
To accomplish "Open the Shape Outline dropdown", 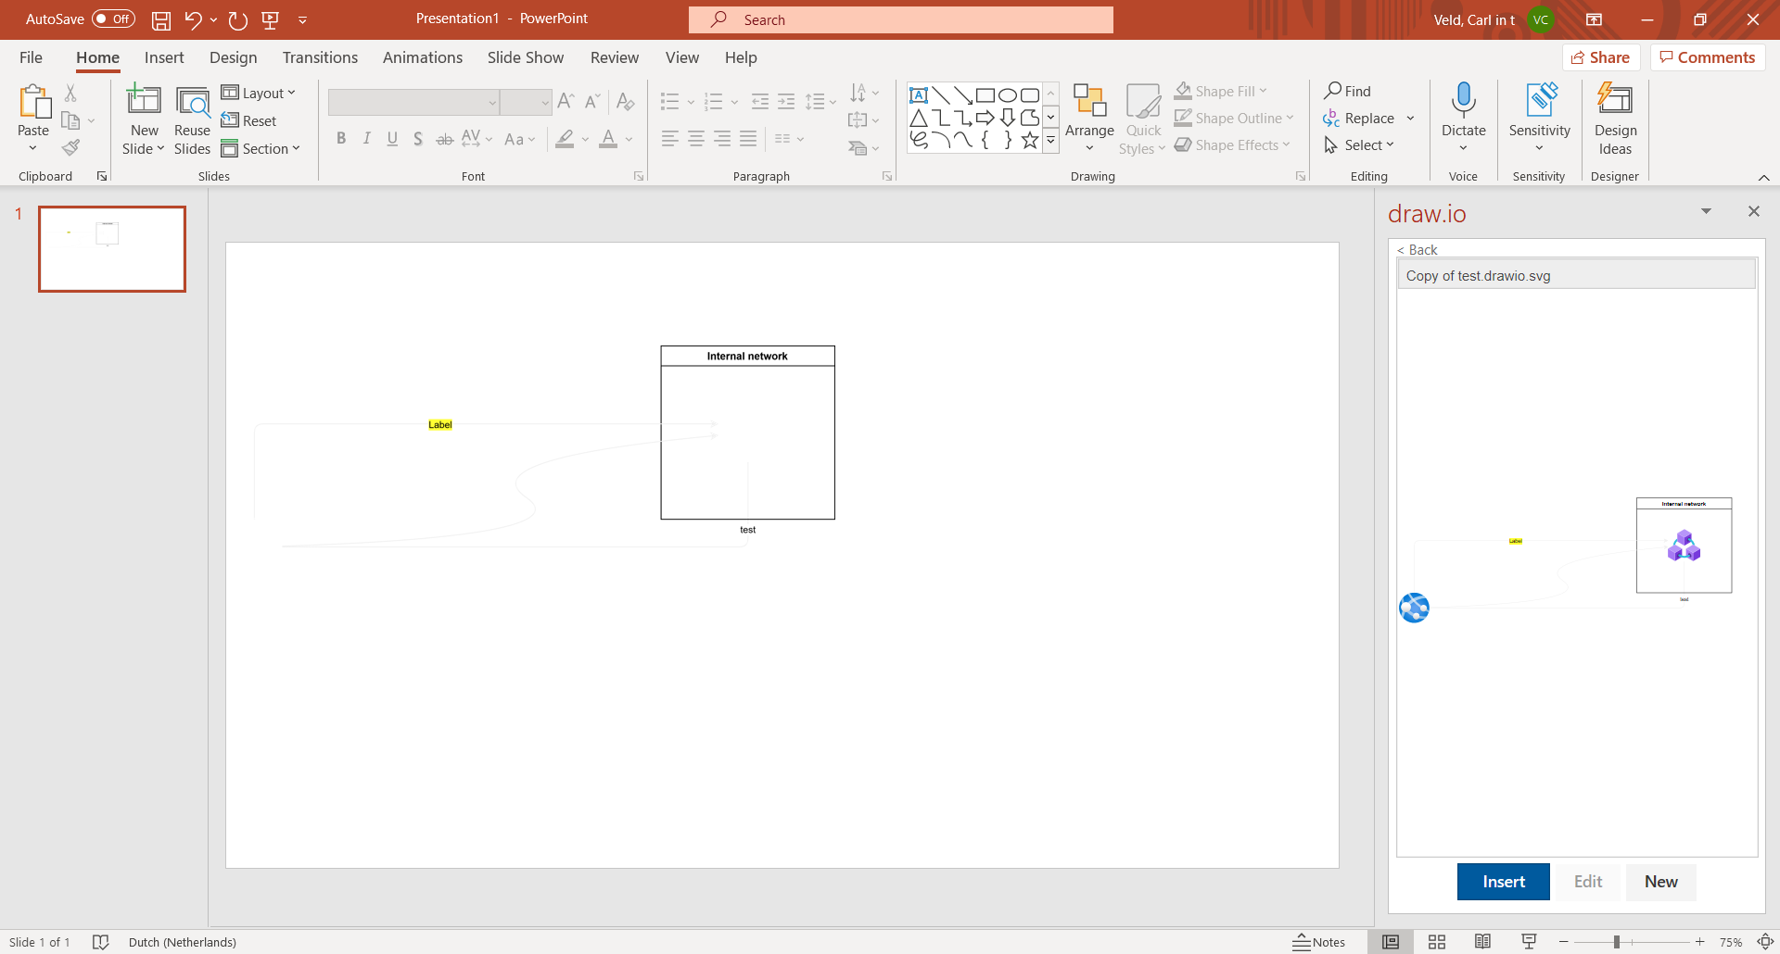I will pos(1234,118).
